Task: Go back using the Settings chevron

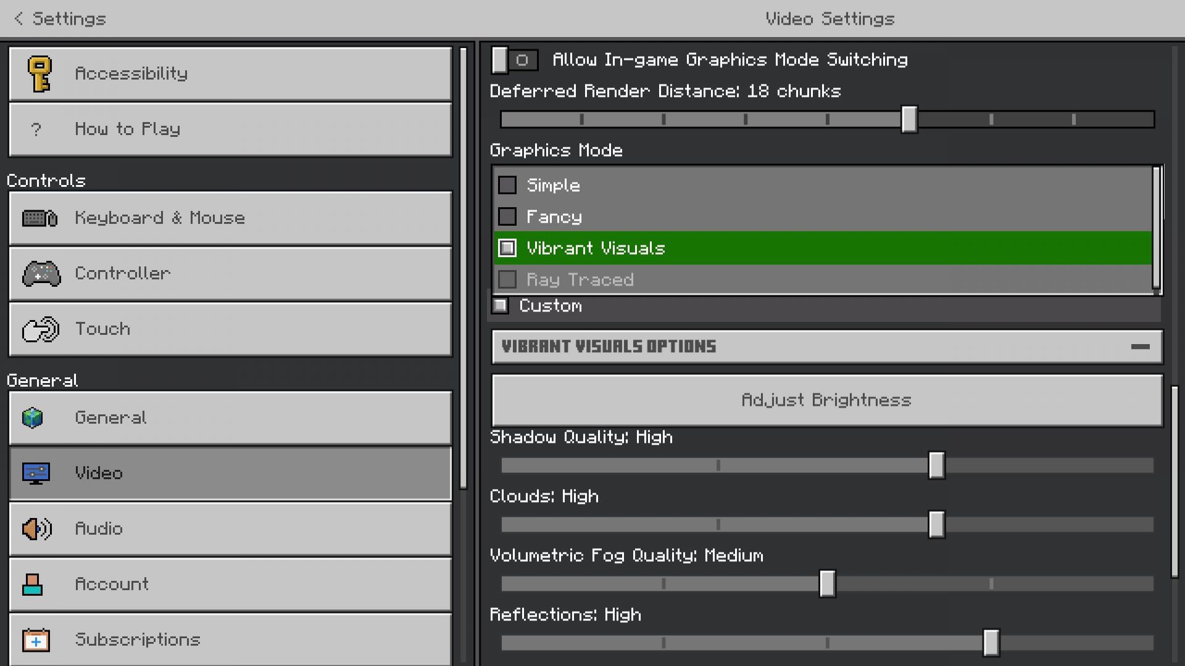Action: [19, 19]
